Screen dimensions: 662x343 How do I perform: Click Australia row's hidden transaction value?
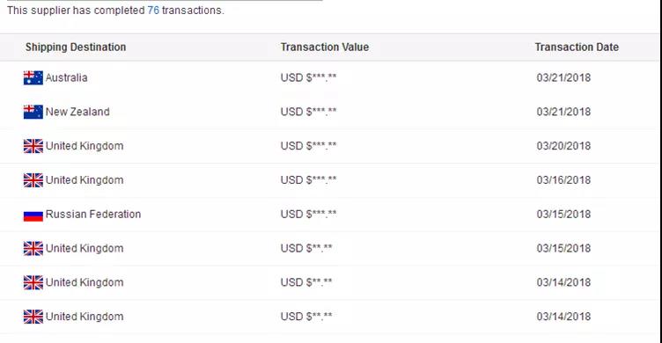[x=309, y=77]
